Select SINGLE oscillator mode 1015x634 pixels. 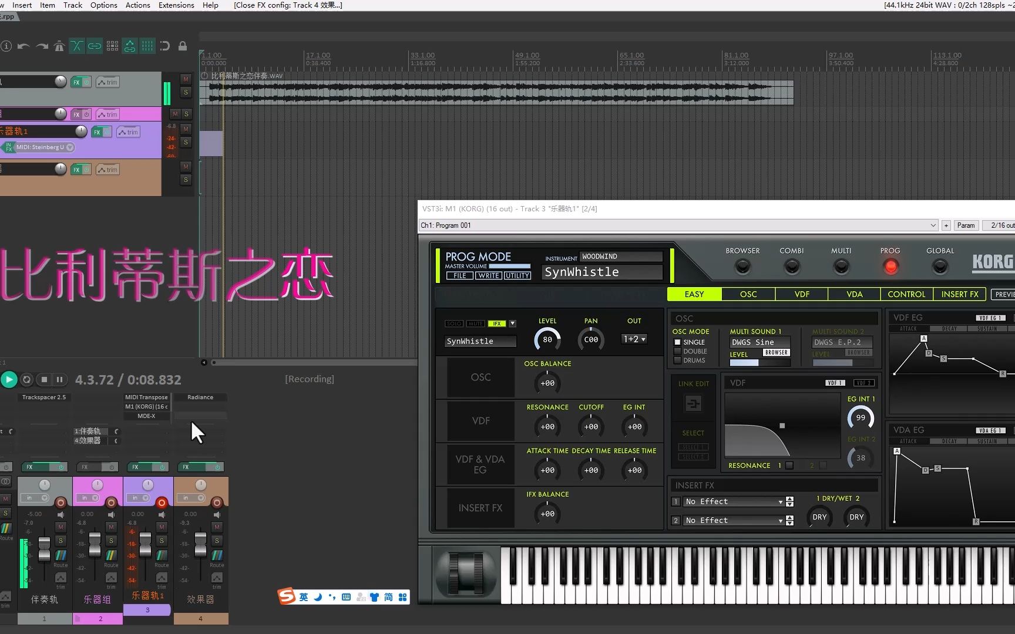click(x=677, y=342)
